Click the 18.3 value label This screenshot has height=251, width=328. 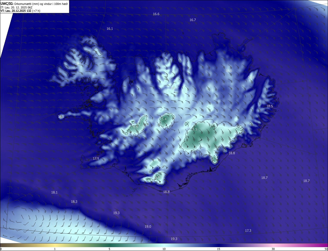74,202
